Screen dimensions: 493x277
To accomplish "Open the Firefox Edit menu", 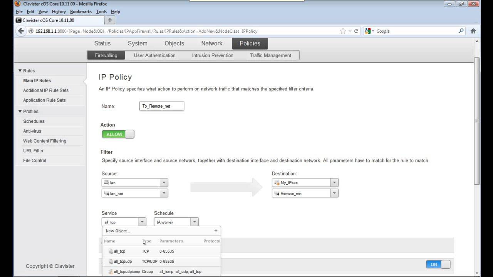I will pos(30,12).
